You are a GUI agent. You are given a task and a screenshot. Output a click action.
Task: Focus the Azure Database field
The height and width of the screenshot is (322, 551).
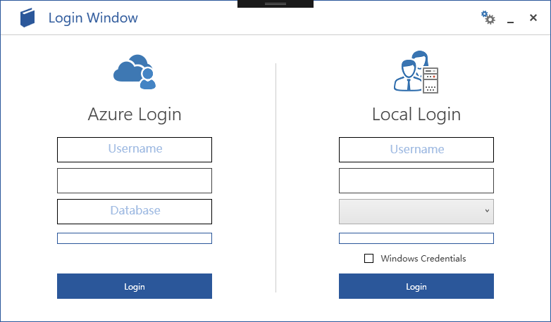pyautogui.click(x=135, y=212)
